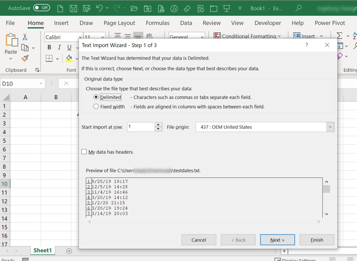
Task: Click the preview scrollbar thumb
Action: [x=326, y=189]
